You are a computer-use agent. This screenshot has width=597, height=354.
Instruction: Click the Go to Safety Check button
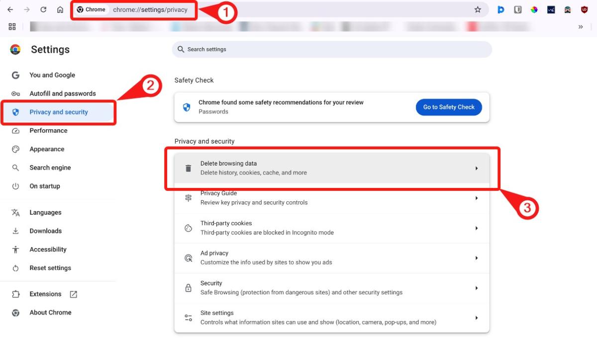(x=448, y=107)
